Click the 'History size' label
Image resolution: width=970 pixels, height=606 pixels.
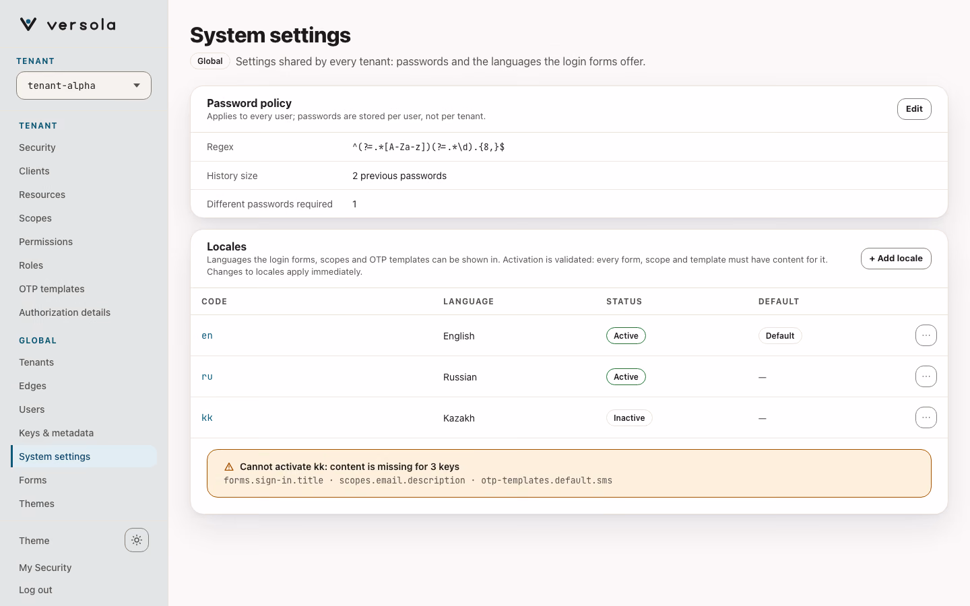(x=232, y=176)
